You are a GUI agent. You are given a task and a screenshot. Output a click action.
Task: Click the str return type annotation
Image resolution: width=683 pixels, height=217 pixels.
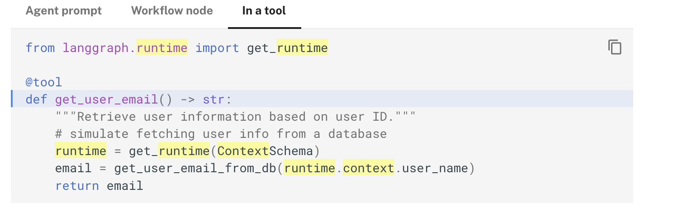tap(213, 99)
